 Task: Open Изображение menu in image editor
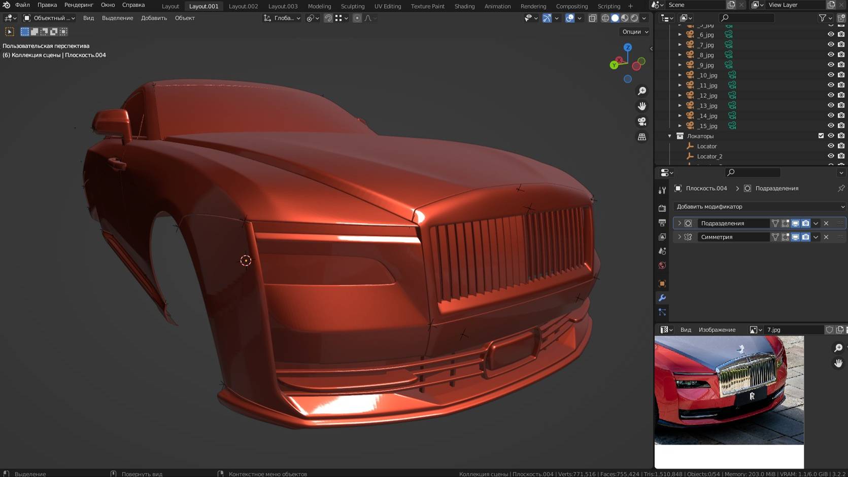click(x=717, y=329)
